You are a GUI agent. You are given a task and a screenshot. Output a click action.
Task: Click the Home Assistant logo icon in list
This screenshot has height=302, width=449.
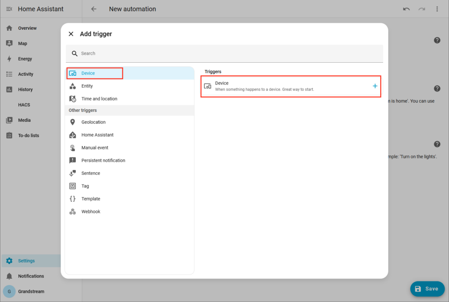(73, 135)
